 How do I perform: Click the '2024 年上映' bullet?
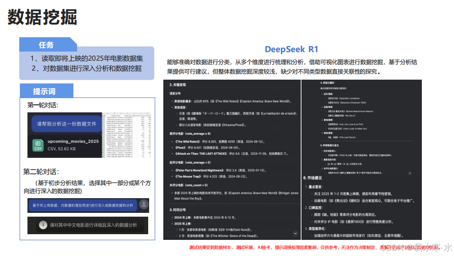(205, 218)
